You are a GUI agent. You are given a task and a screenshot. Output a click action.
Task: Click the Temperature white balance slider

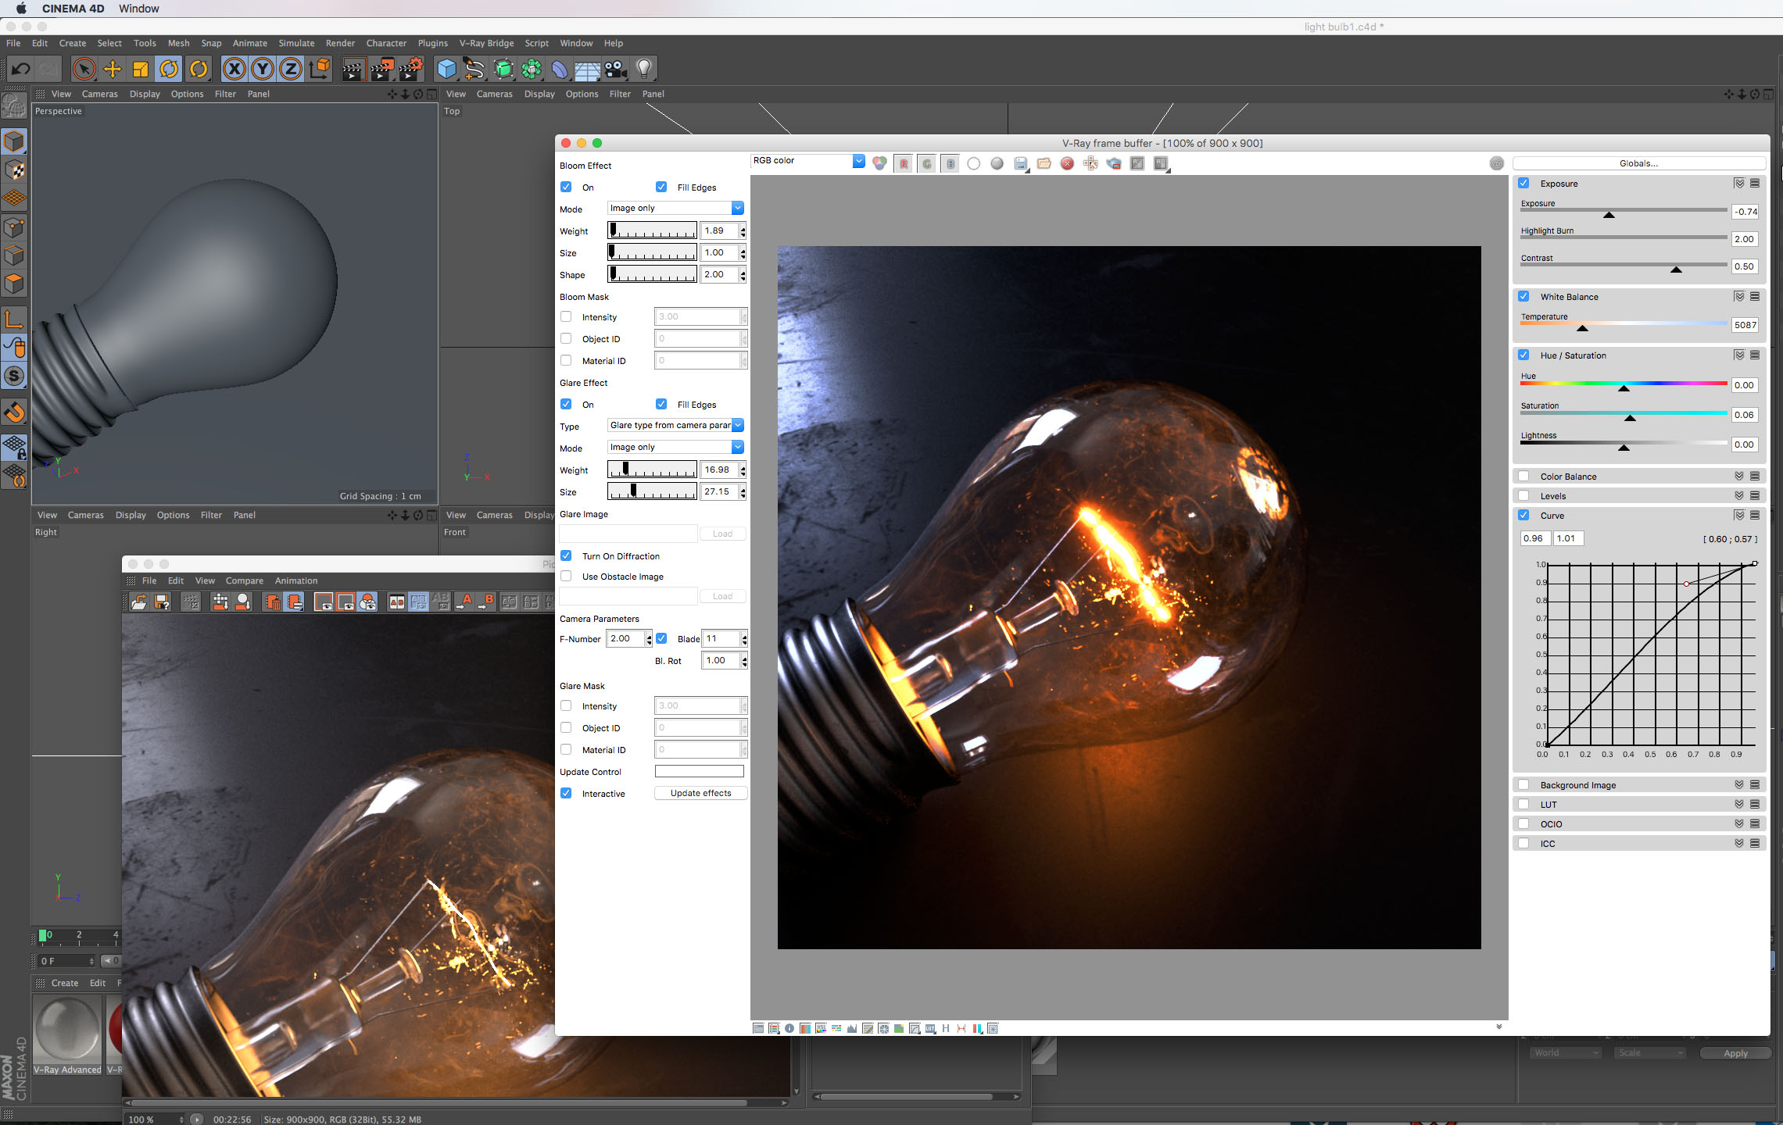(x=1623, y=323)
